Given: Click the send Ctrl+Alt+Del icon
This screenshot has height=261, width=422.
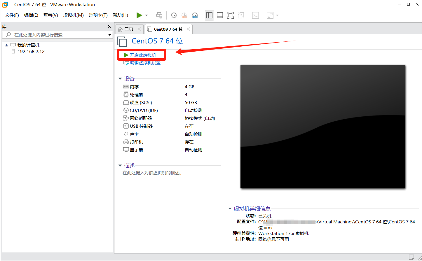Looking at the screenshot, I should (159, 15).
